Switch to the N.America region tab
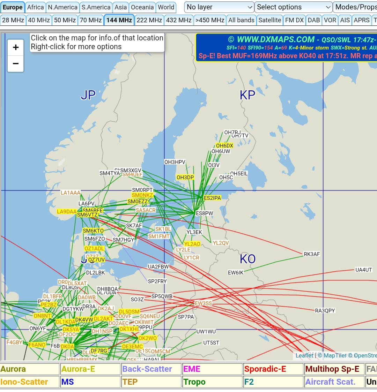This screenshot has height=392, width=377. pos(62,7)
